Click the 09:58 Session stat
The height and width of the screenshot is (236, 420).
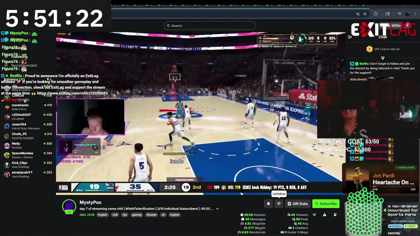[x=253, y=215]
